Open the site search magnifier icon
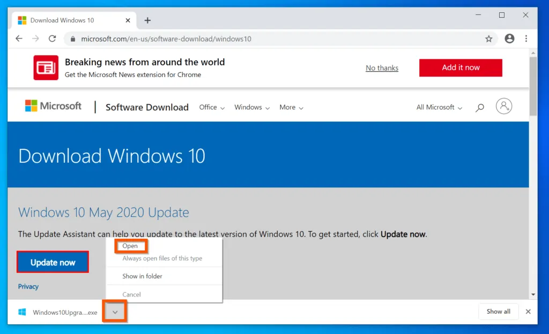Screen dimensions: 549x334 click(480, 108)
